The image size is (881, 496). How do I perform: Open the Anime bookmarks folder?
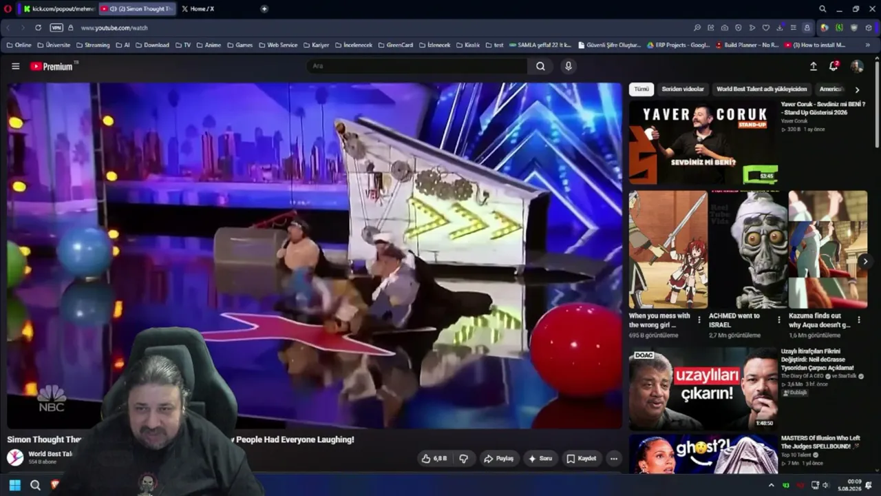click(209, 45)
